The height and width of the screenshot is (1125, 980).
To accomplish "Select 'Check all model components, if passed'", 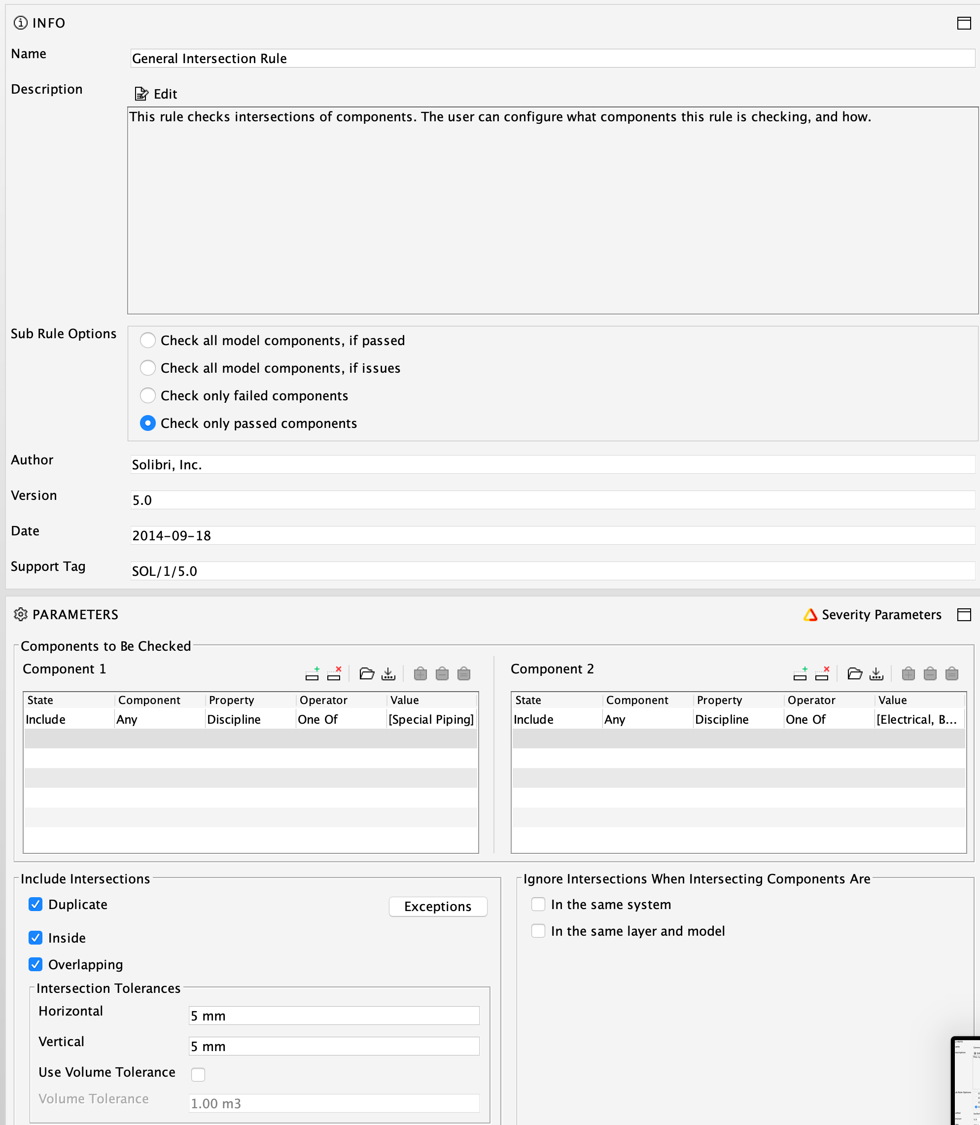I will [148, 340].
